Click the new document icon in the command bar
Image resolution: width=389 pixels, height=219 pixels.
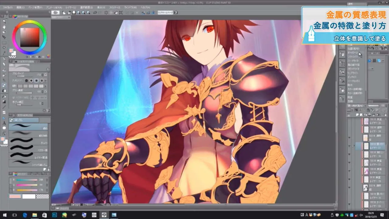64,13
